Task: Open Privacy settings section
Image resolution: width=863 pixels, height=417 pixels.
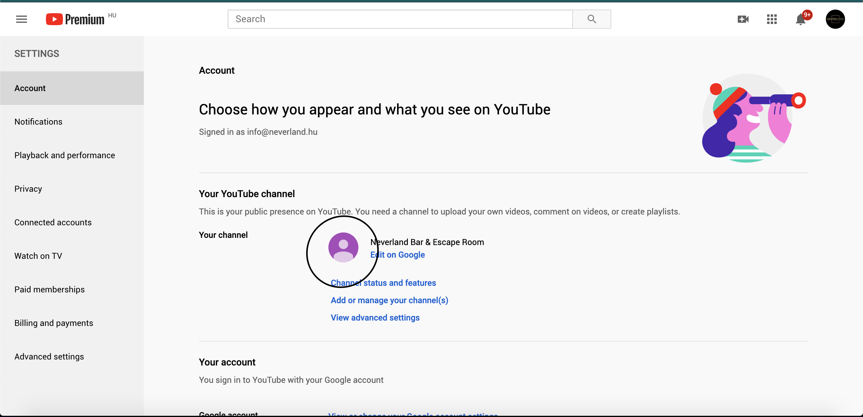Action: 28,188
